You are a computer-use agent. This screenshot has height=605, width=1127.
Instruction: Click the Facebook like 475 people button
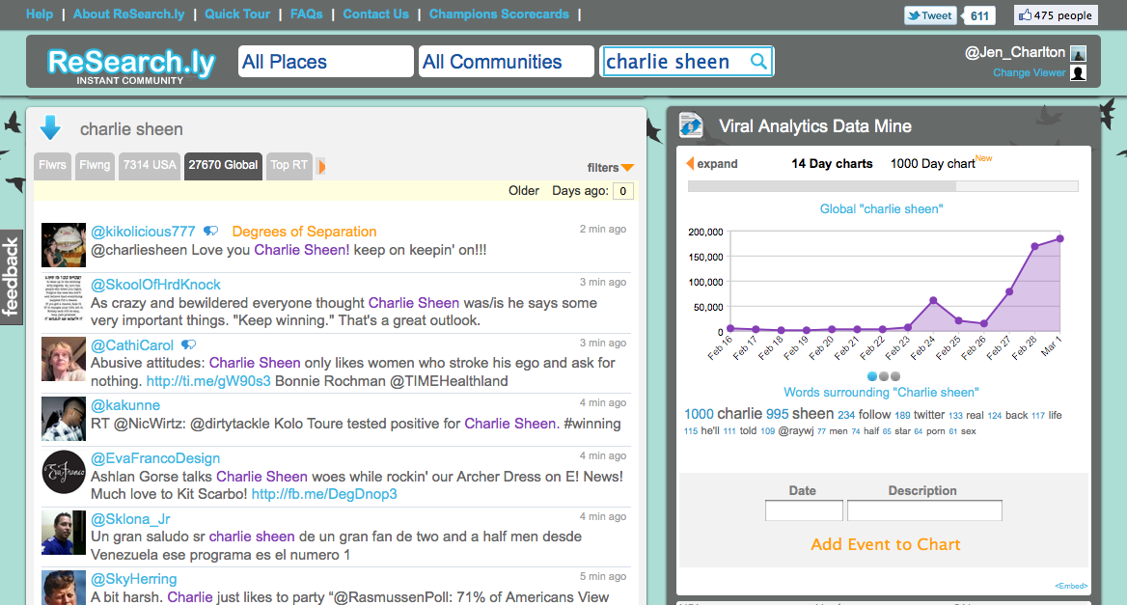(1056, 15)
